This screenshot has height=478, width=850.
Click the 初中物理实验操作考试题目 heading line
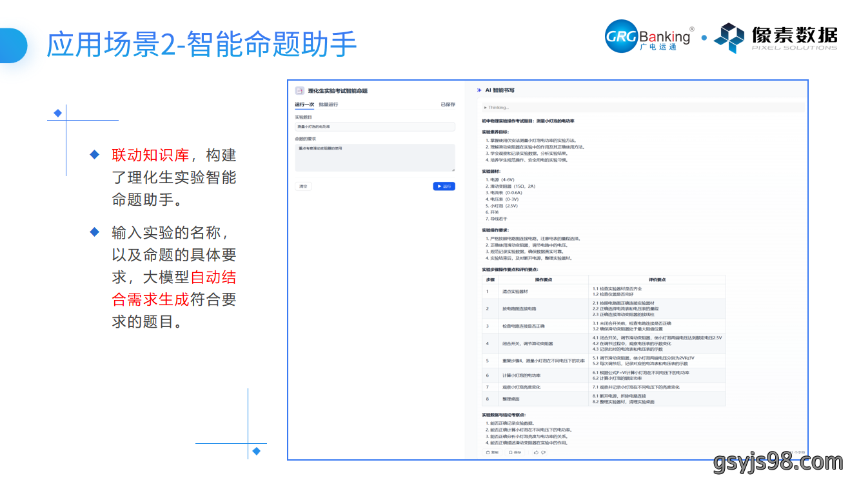click(528, 121)
